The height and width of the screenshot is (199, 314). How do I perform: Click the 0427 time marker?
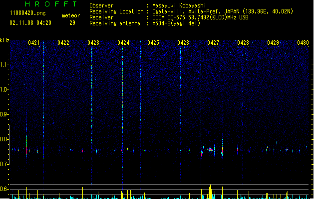(213, 43)
